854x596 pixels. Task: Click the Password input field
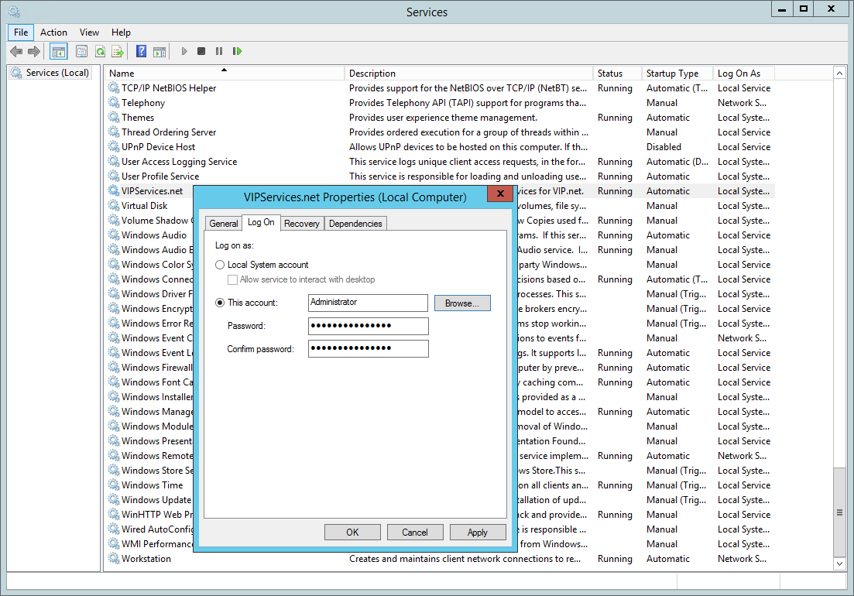tap(369, 326)
